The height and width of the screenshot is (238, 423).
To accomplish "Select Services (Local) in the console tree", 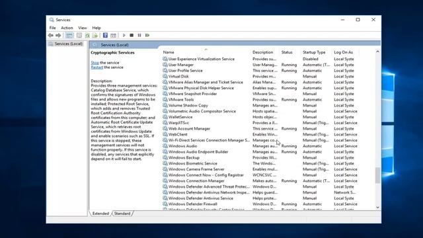I will 65,44.
